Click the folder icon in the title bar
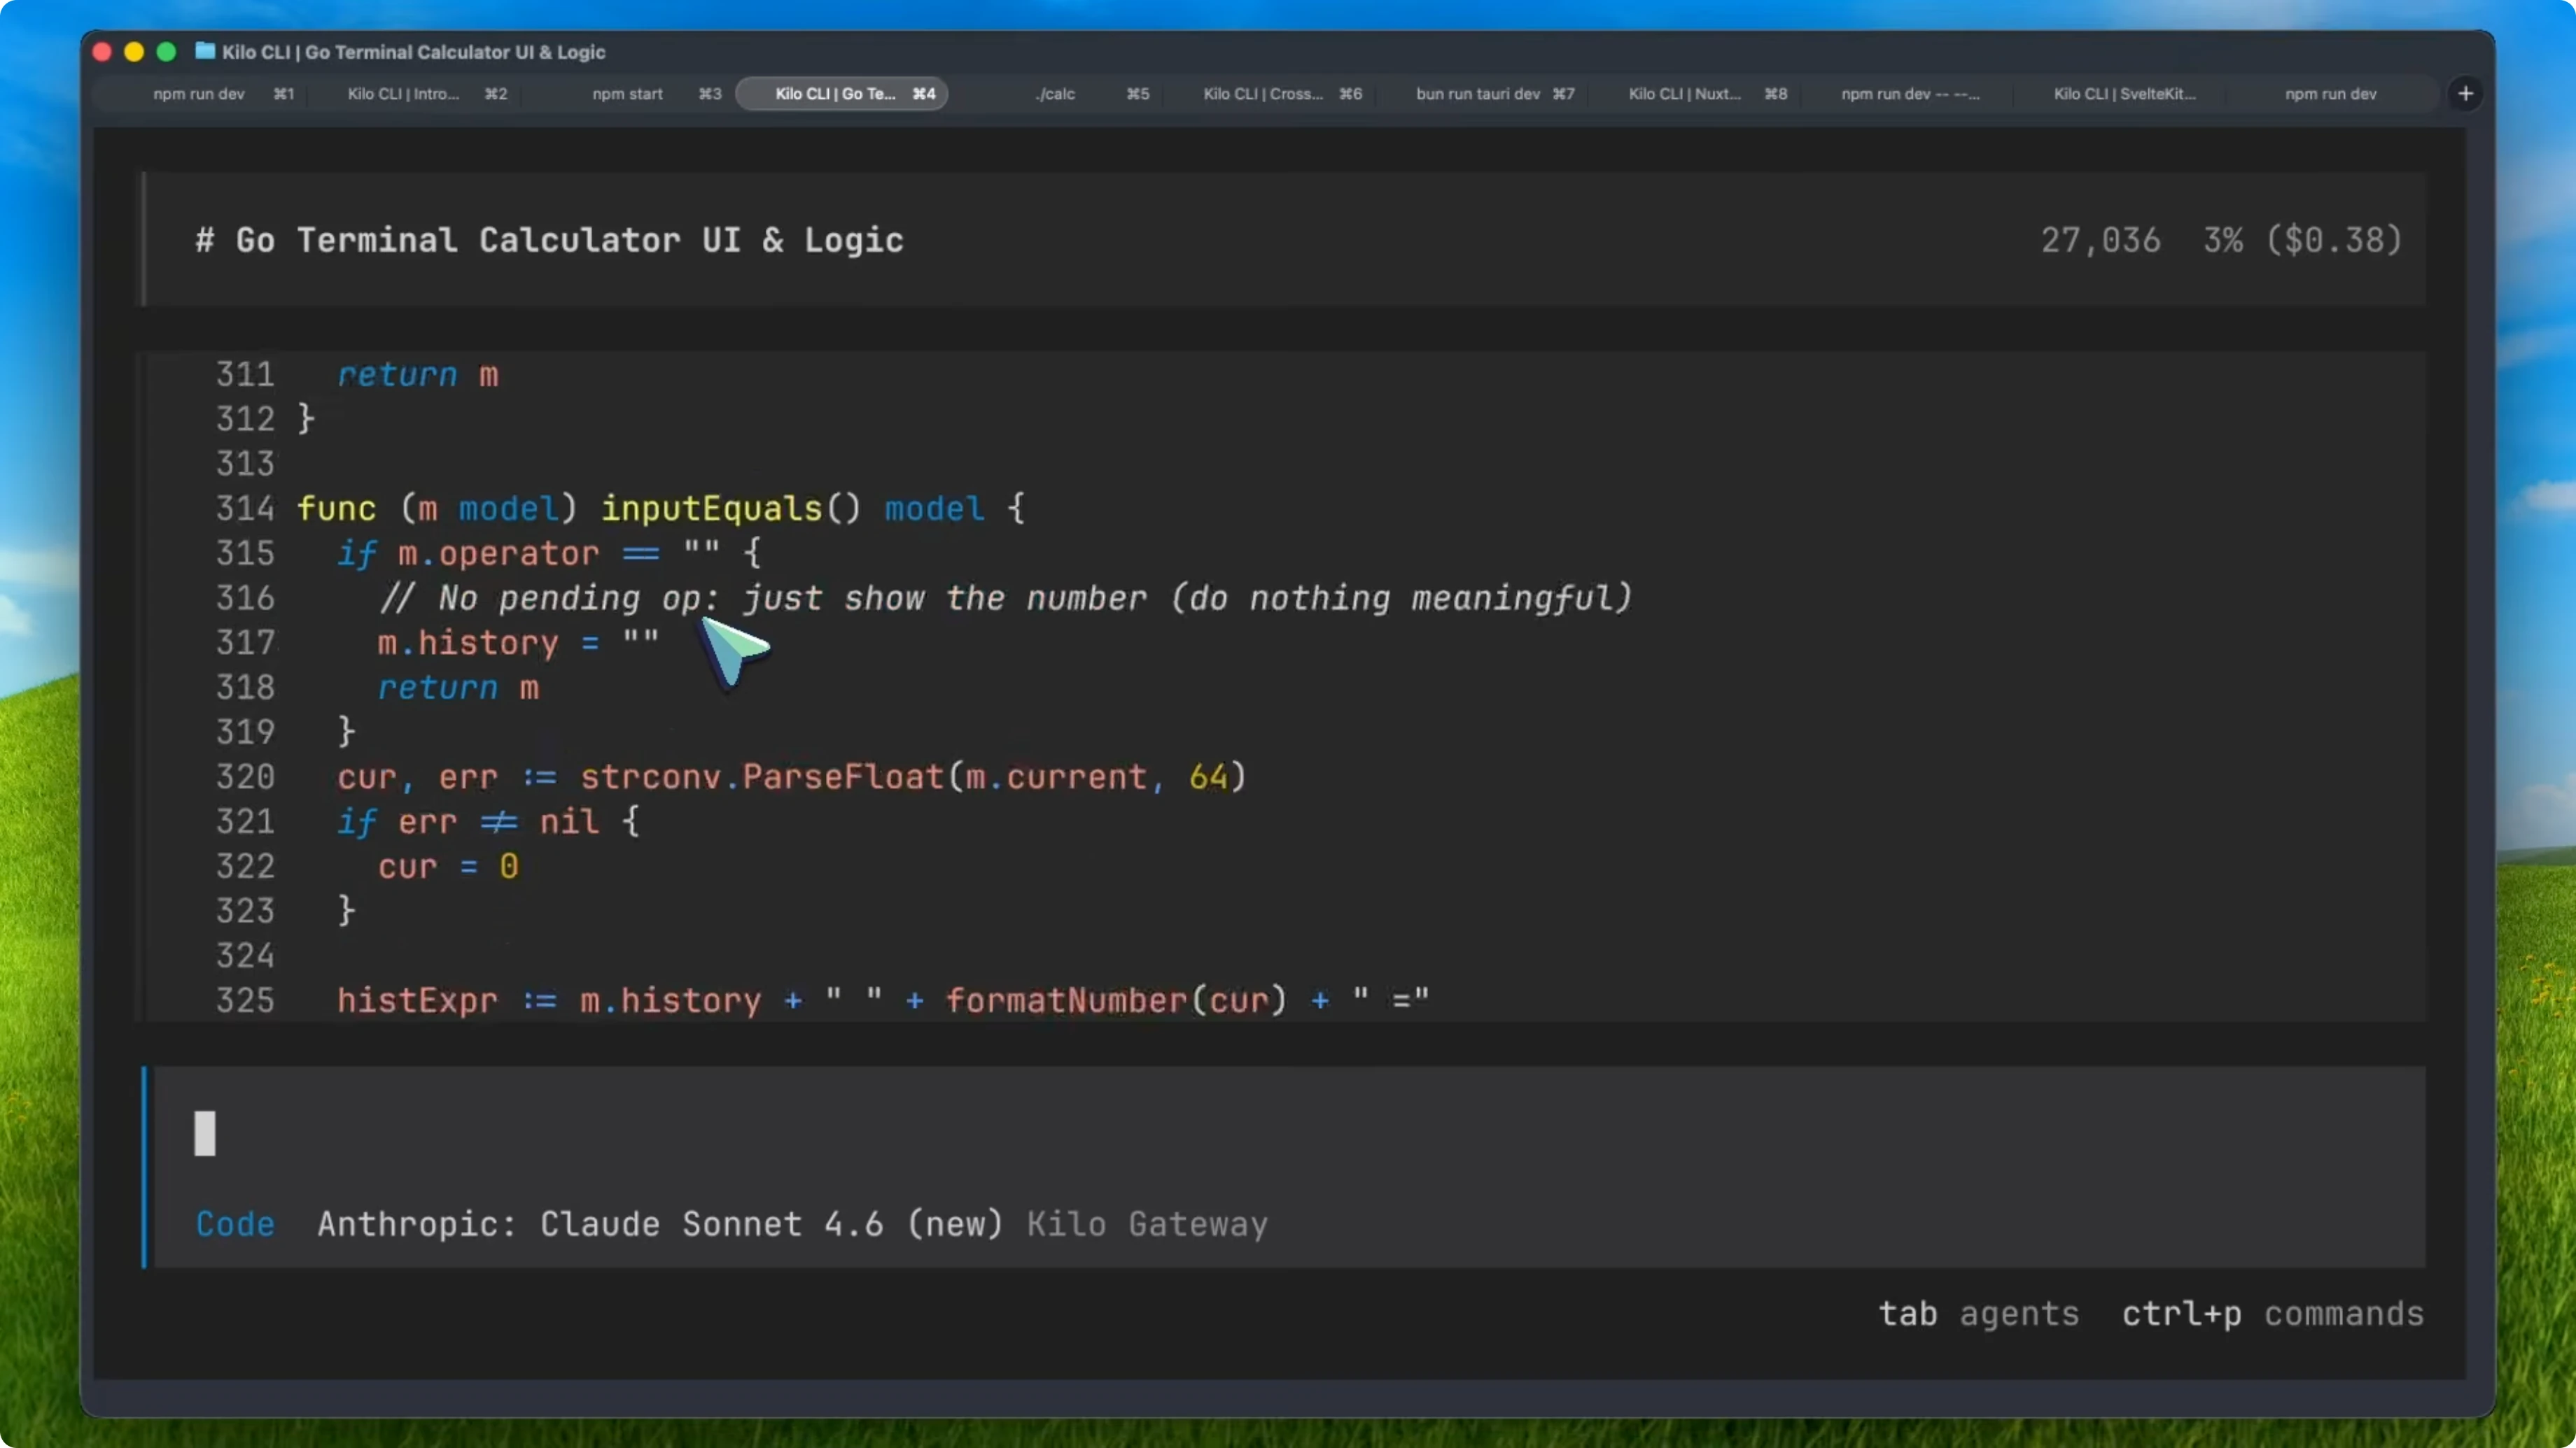The width and height of the screenshot is (2576, 1448). pyautogui.click(x=205, y=52)
